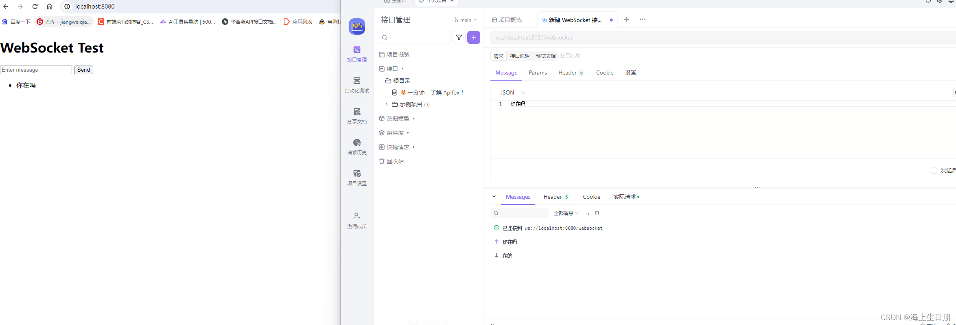Screen dimensions: 956x325
Task: Click the 接口名称 name field
Action: (570, 56)
